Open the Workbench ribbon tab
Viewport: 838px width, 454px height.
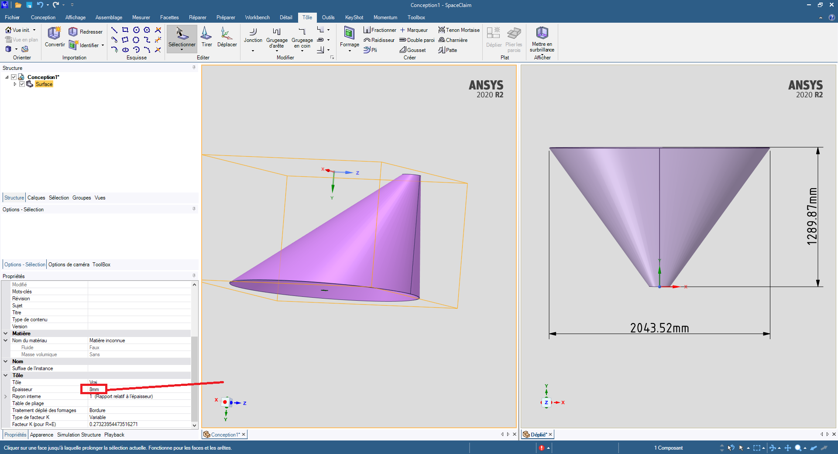pyautogui.click(x=257, y=17)
